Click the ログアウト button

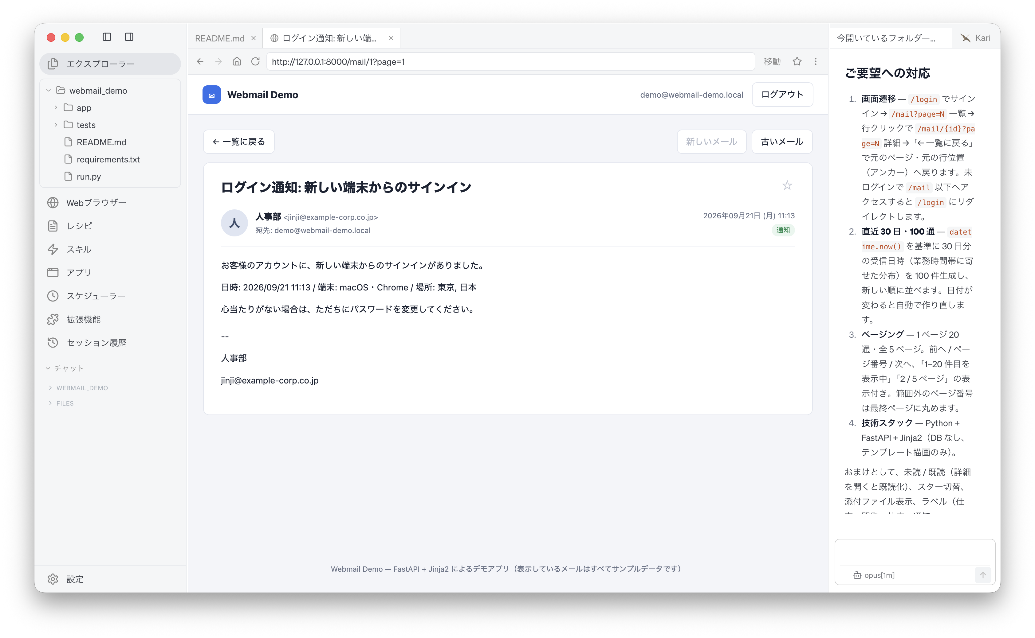pyautogui.click(x=782, y=95)
